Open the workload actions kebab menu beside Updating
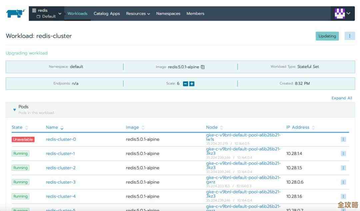Screen dimensions: 360x211 (349, 36)
